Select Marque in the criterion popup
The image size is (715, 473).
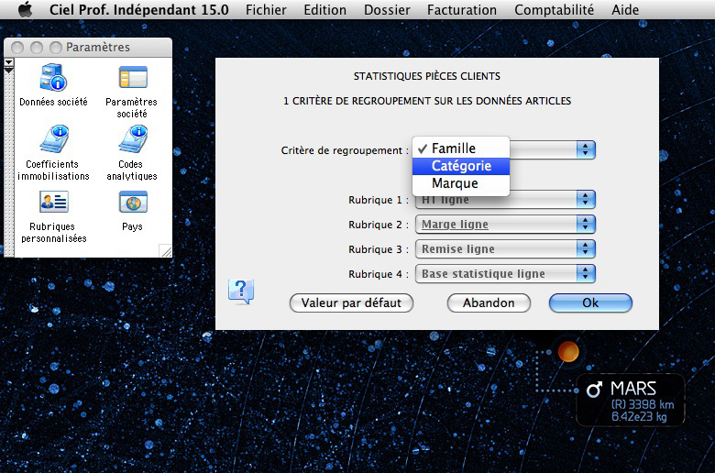click(460, 183)
